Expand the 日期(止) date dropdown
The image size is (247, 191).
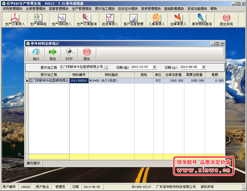click(x=204, y=67)
